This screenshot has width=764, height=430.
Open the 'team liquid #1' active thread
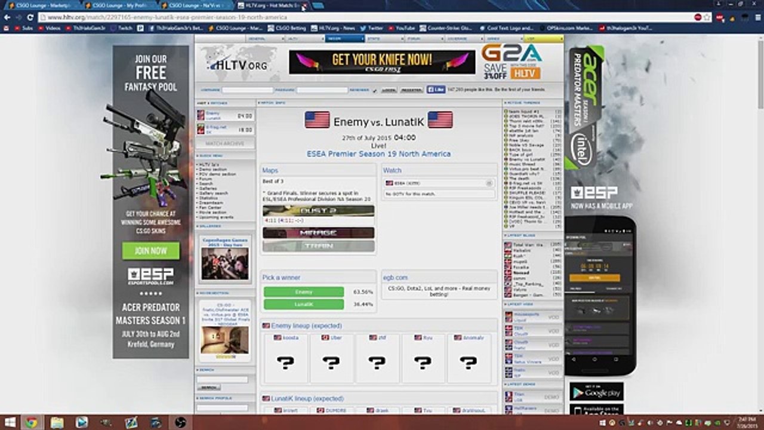(524, 112)
